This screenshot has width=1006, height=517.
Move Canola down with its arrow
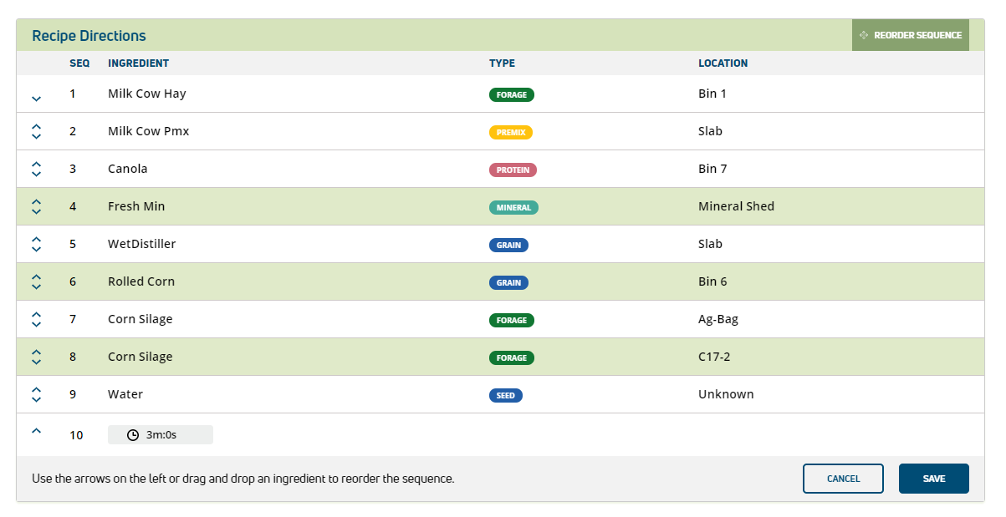pos(36,174)
